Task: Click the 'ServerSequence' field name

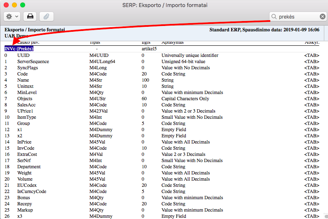Action: [x=33, y=61]
